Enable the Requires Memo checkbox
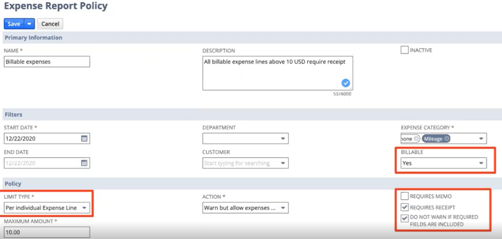This screenshot has height=239, width=502. [x=404, y=197]
